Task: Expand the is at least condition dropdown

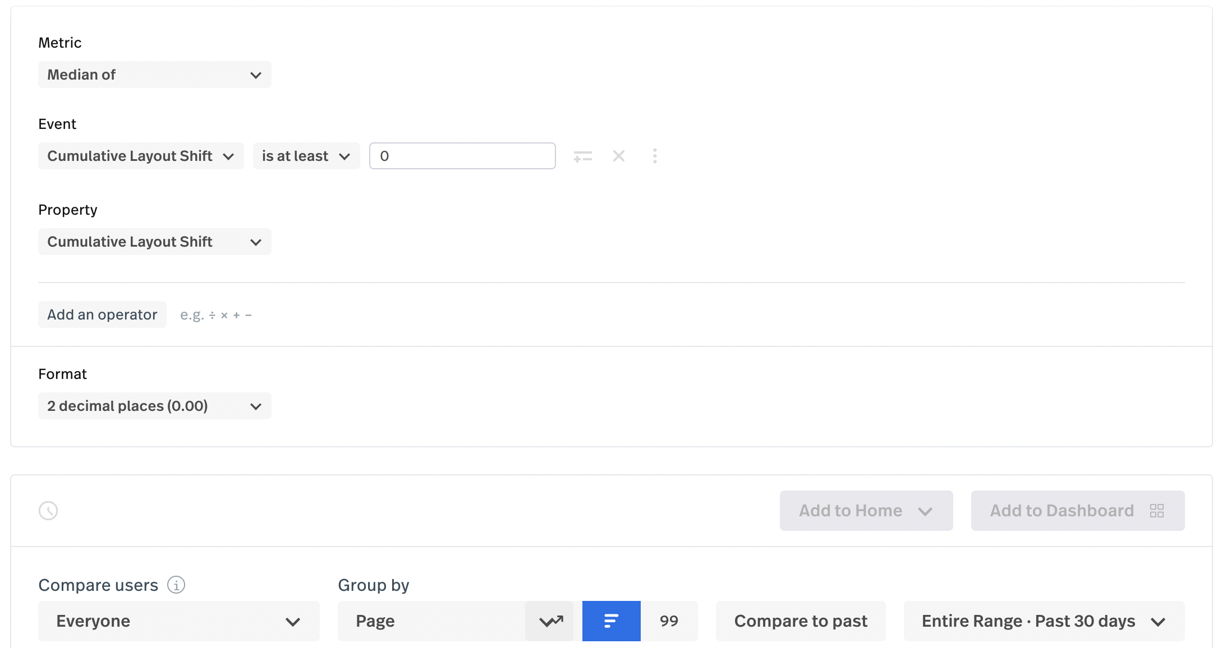Action: 306,156
